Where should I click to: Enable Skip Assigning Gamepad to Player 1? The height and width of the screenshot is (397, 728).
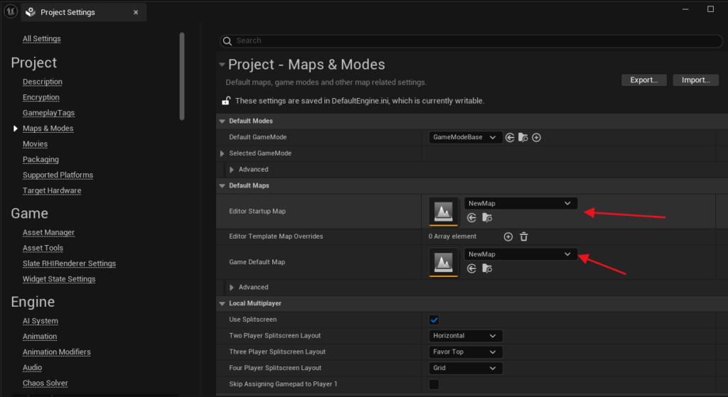pos(434,384)
